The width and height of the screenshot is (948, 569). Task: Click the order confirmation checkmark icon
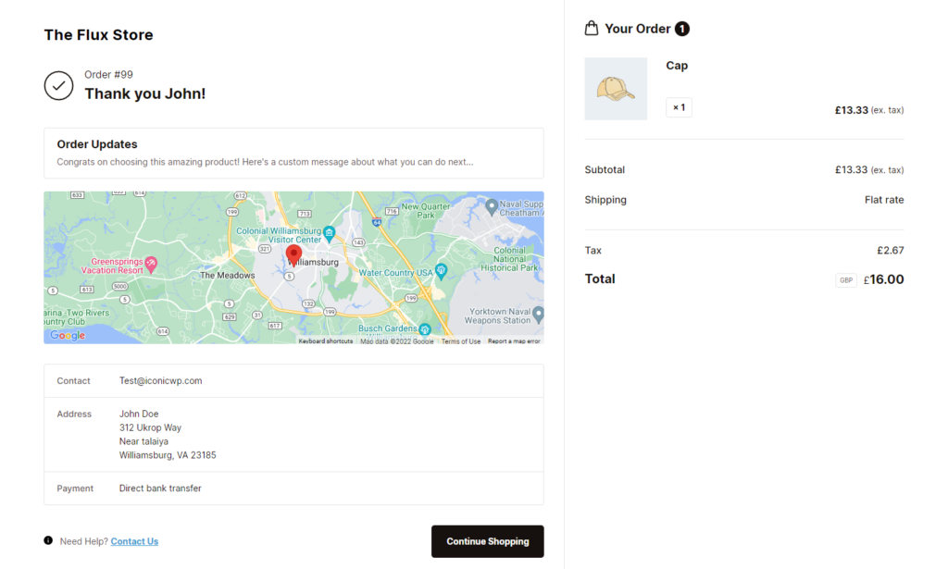click(x=58, y=85)
